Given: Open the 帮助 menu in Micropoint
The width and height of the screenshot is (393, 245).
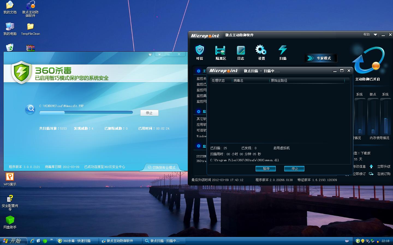Looking at the screenshot, I should click(367, 35).
